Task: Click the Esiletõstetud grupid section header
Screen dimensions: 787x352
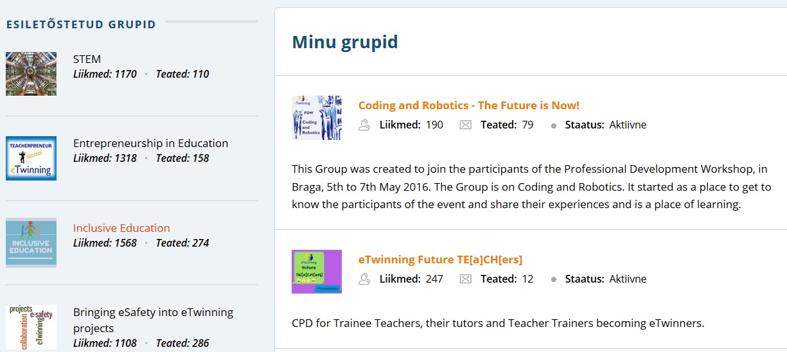Action: pos(81,25)
